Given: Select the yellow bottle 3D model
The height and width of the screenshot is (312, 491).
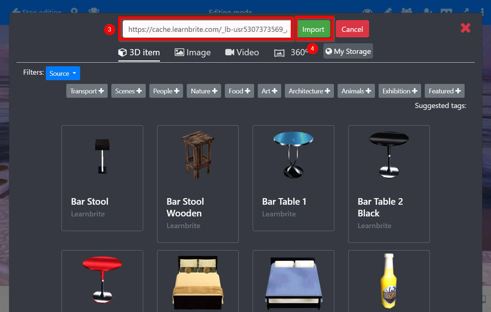Looking at the screenshot, I should pos(388,281).
